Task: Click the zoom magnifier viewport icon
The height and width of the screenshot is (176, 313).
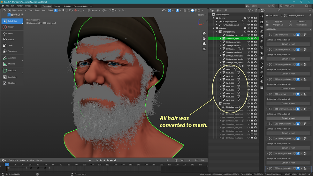Action: click(204, 34)
